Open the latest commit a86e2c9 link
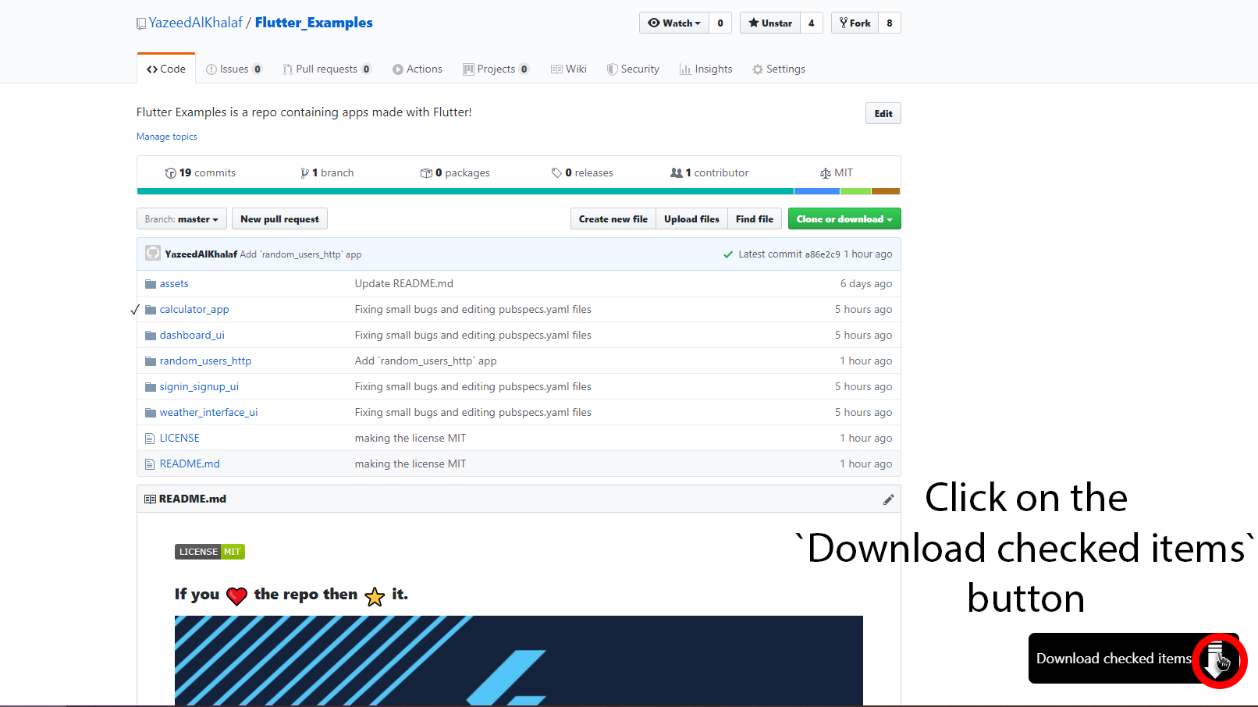Viewport: 1258px width, 707px height. 823,254
